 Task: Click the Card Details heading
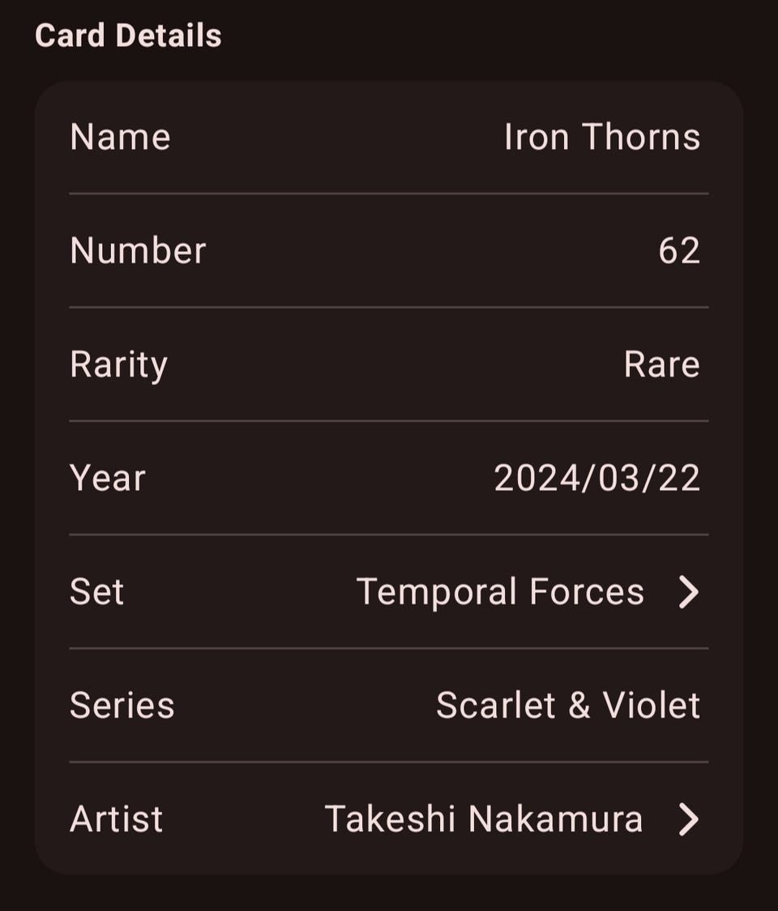point(128,36)
